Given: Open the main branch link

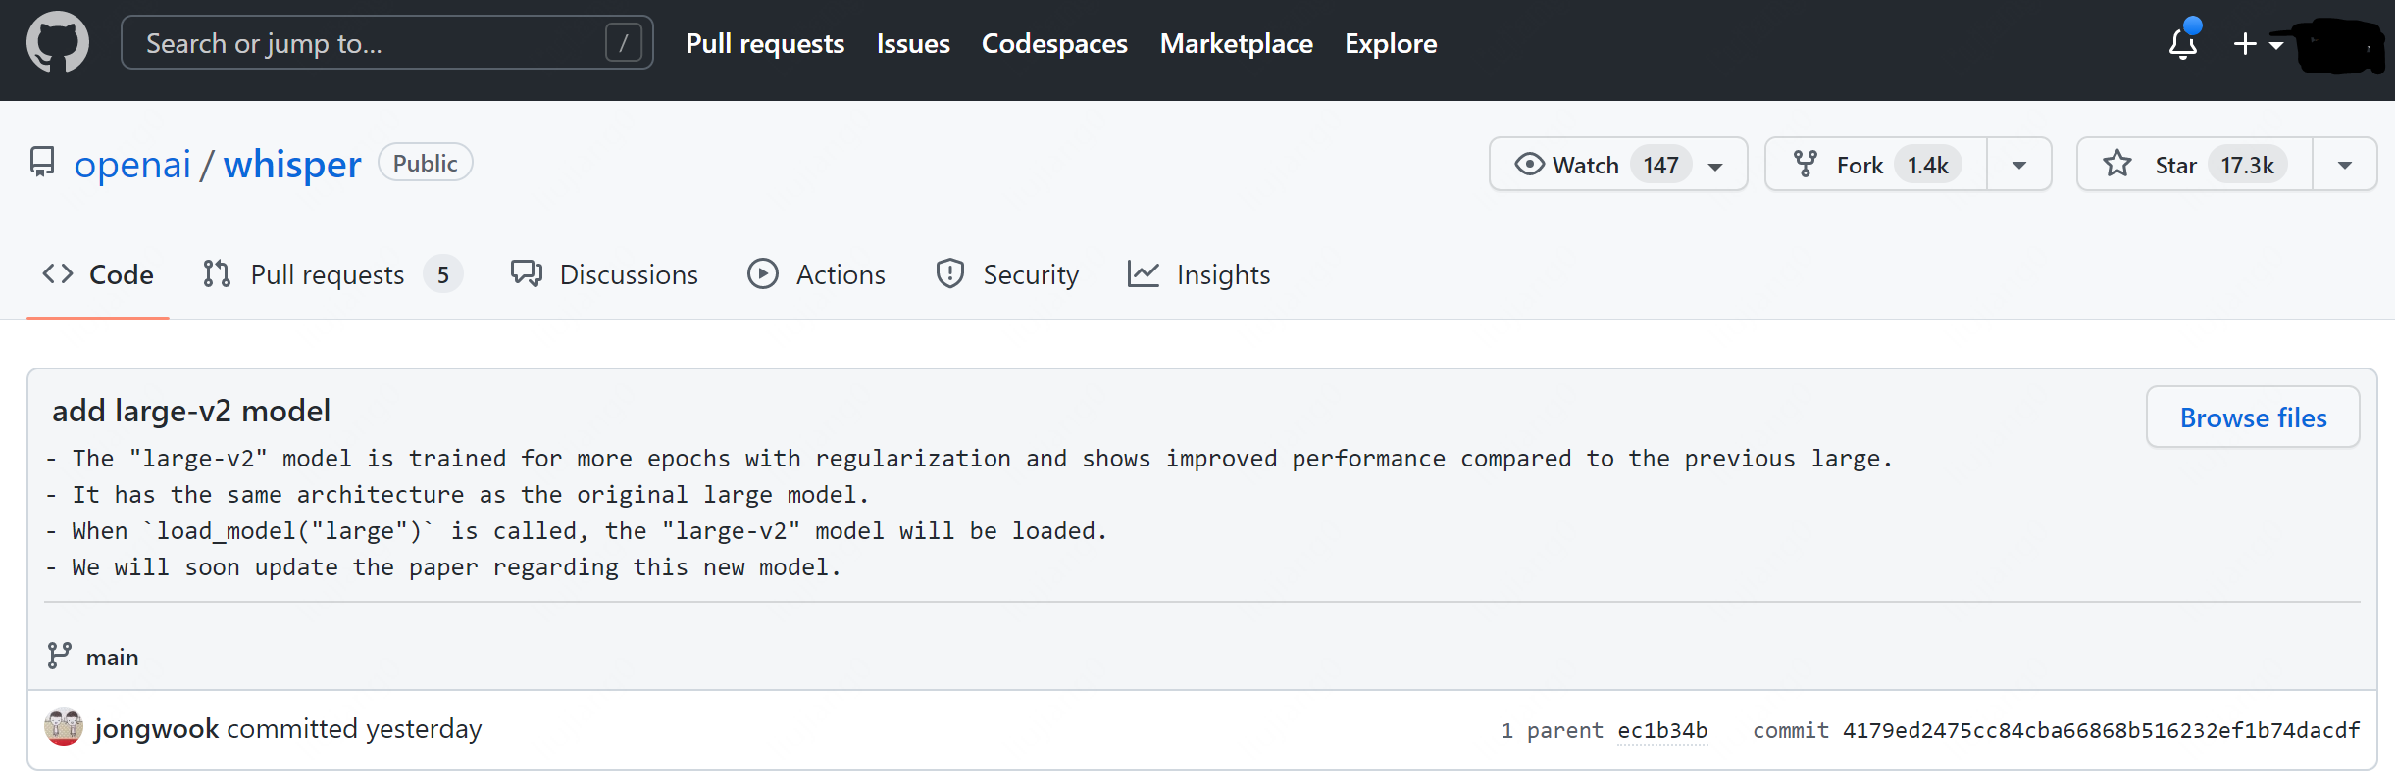Looking at the screenshot, I should click(x=112, y=658).
